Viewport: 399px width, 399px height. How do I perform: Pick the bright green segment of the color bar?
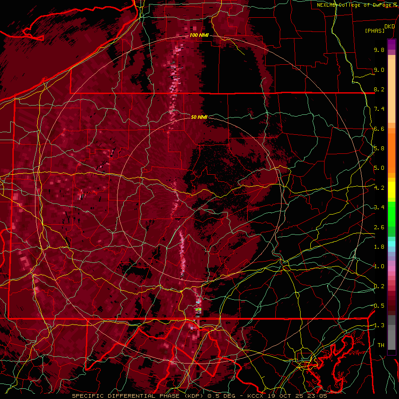click(391, 215)
